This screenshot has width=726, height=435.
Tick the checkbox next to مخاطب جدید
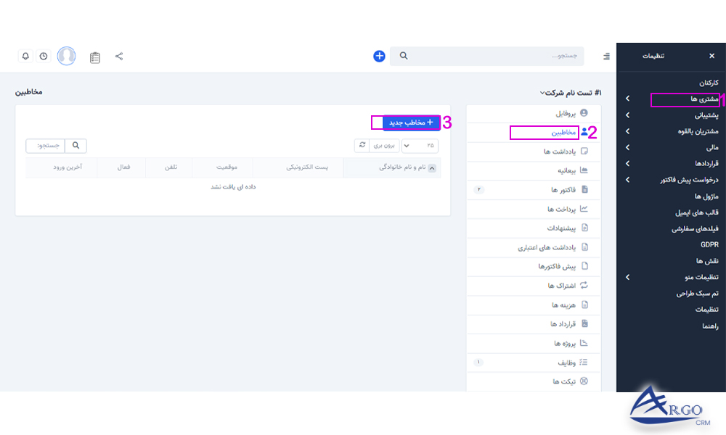(378, 123)
